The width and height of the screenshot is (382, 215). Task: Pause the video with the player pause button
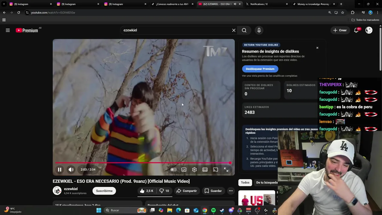pos(60,170)
